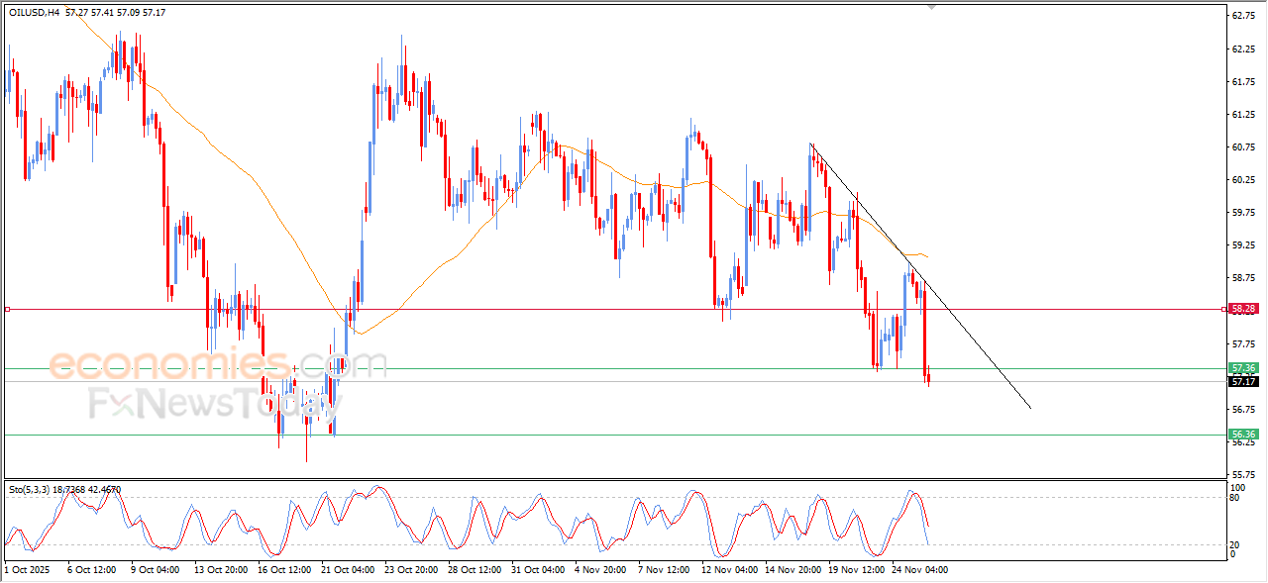Click the square handle on the red line

click(x=7, y=310)
